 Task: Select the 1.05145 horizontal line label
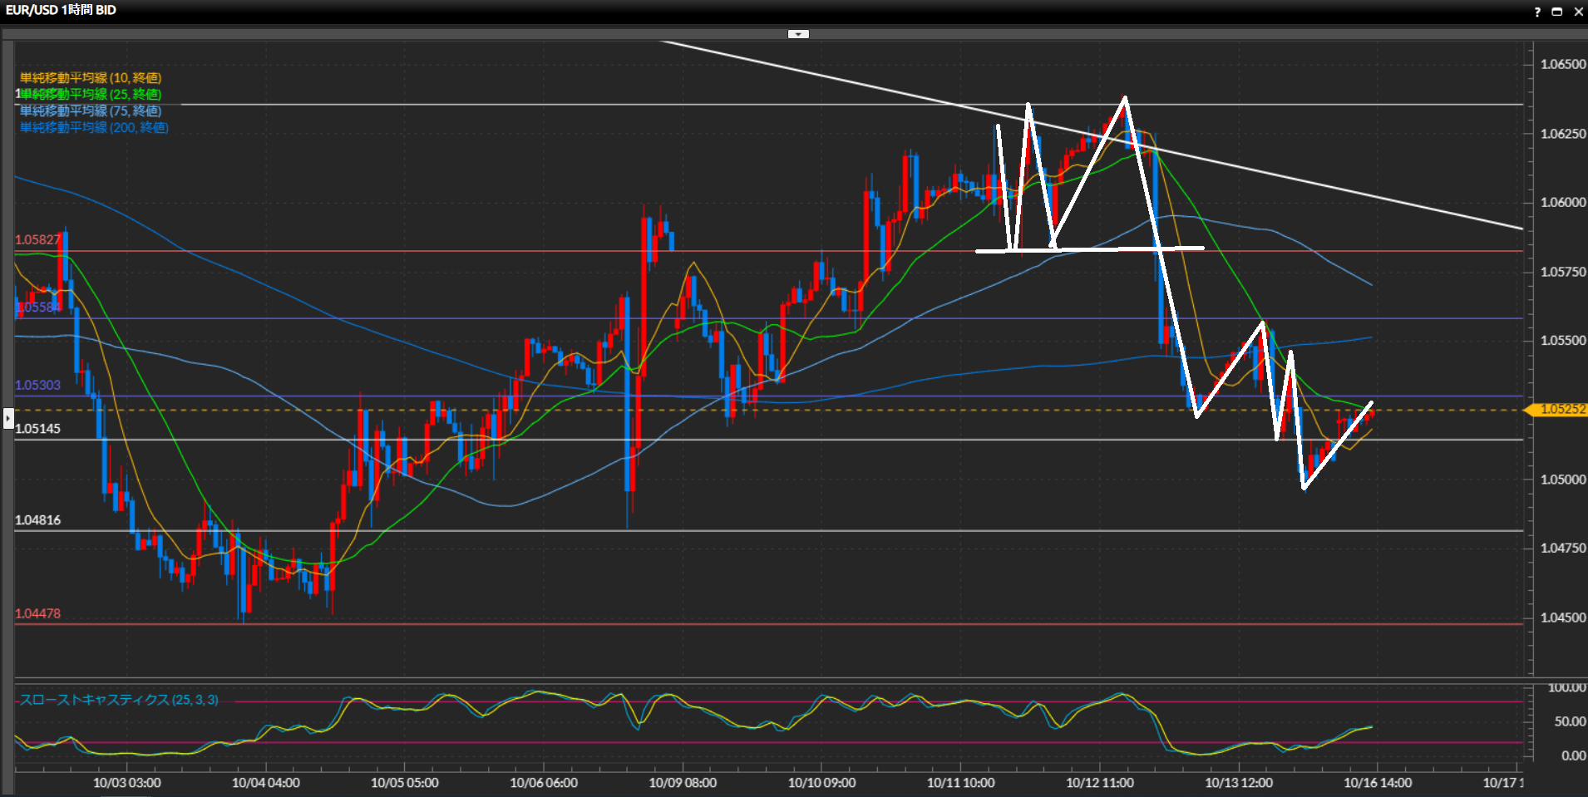(37, 429)
